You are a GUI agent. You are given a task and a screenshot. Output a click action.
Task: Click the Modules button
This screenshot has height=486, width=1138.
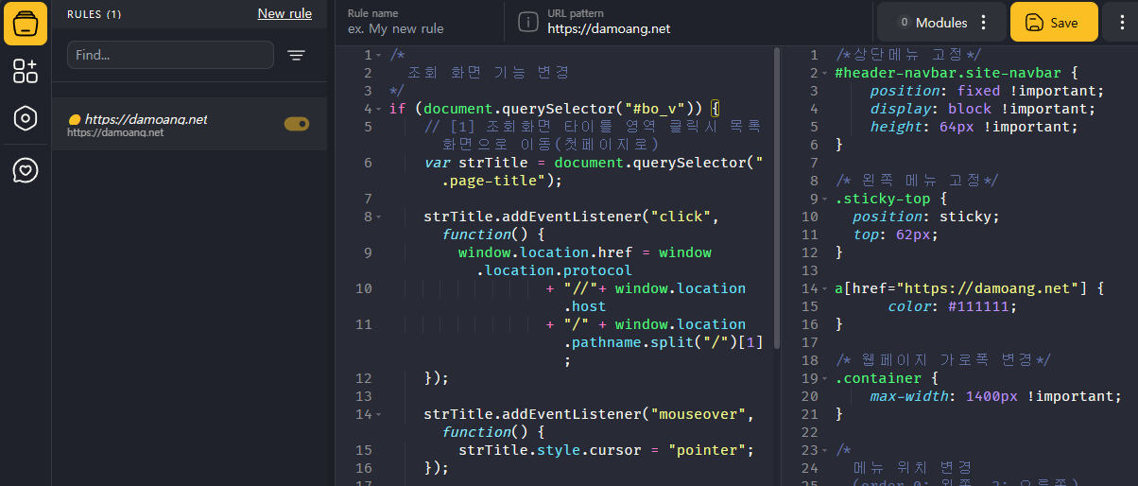(931, 23)
